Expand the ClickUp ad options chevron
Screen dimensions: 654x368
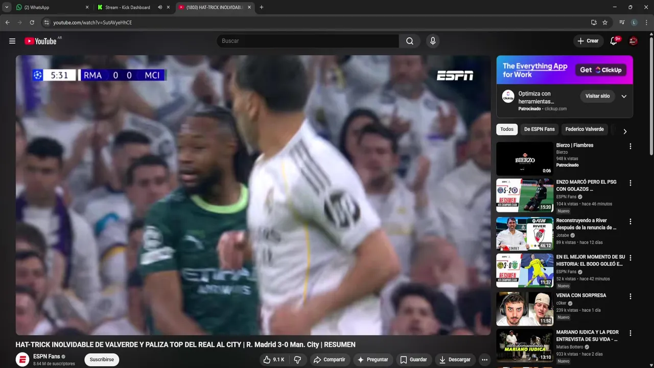coord(624,96)
